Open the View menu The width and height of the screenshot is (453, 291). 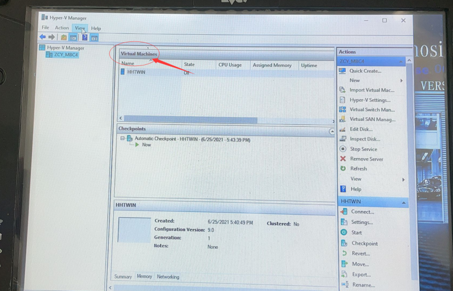click(80, 28)
